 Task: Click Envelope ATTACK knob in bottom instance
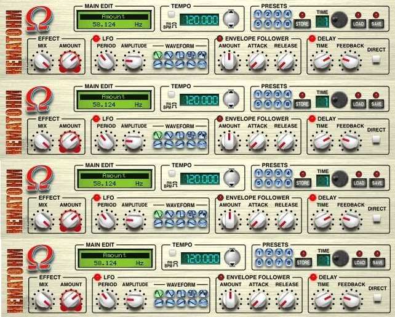258,300
